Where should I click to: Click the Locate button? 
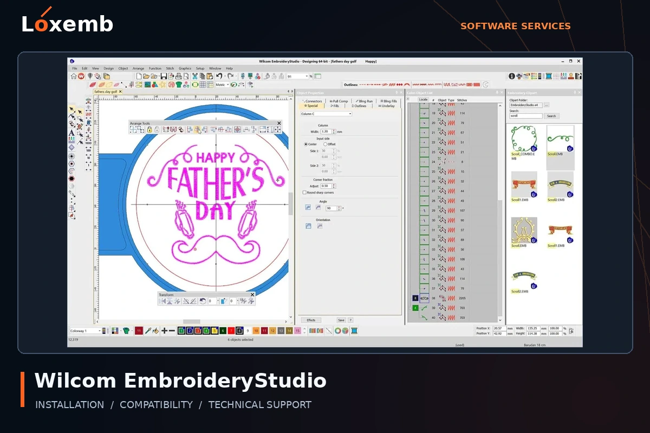pyautogui.click(x=423, y=100)
